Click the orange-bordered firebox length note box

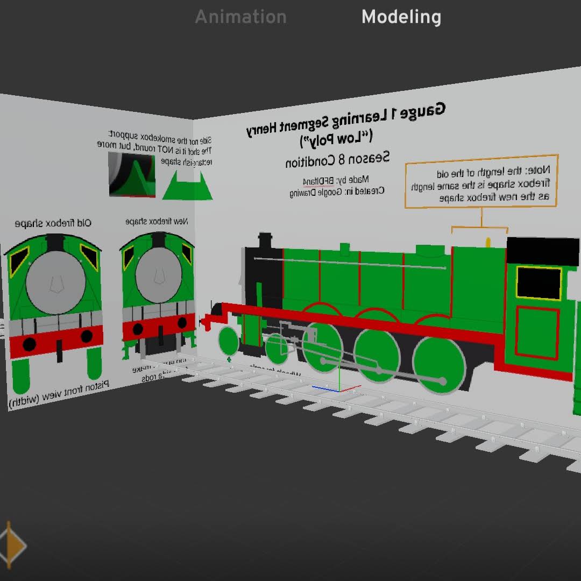coord(481,181)
